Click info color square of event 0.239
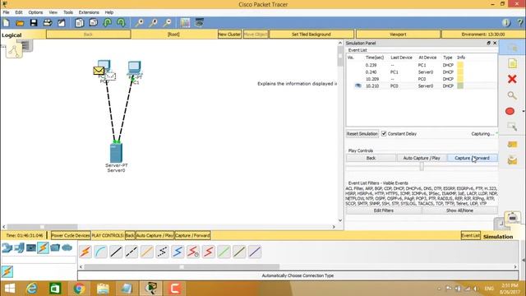This screenshot has height=296, width=526. point(460,65)
